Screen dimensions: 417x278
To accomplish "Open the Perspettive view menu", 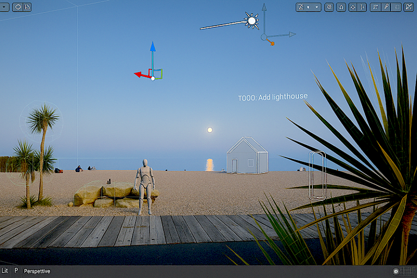I will pyautogui.click(x=37, y=271).
